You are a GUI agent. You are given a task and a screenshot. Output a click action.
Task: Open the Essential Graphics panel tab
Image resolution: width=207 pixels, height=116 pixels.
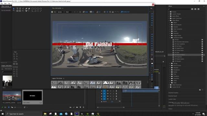173,93
